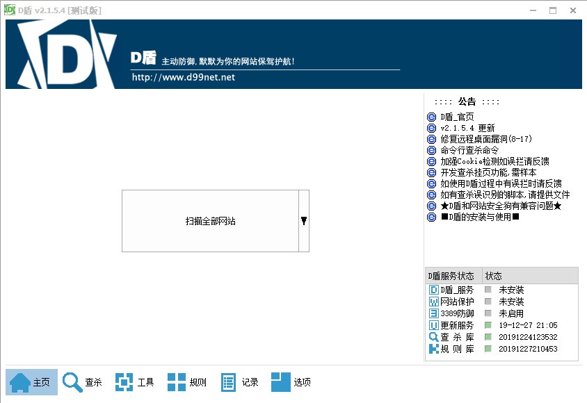Switch to the 查杀 scan tab
The width and height of the screenshot is (587, 403).
(82, 382)
